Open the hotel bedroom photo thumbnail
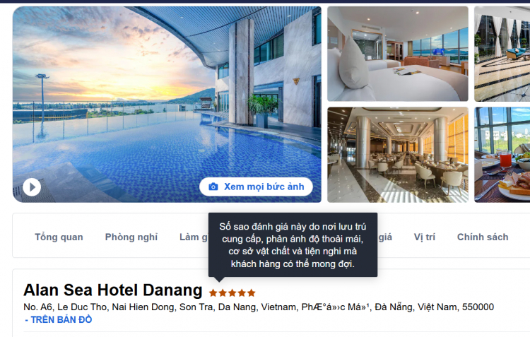This screenshot has height=337, width=530. [x=397, y=54]
